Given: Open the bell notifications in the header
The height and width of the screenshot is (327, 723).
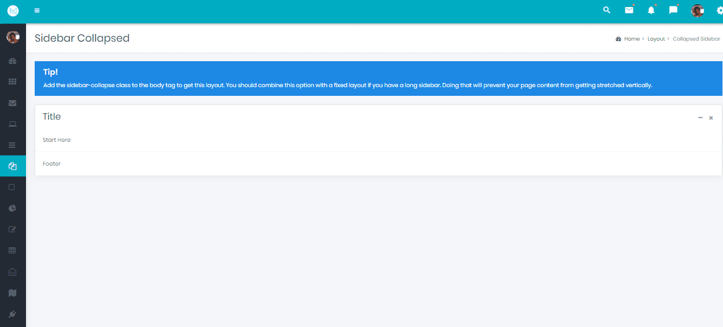Looking at the screenshot, I should (x=651, y=10).
